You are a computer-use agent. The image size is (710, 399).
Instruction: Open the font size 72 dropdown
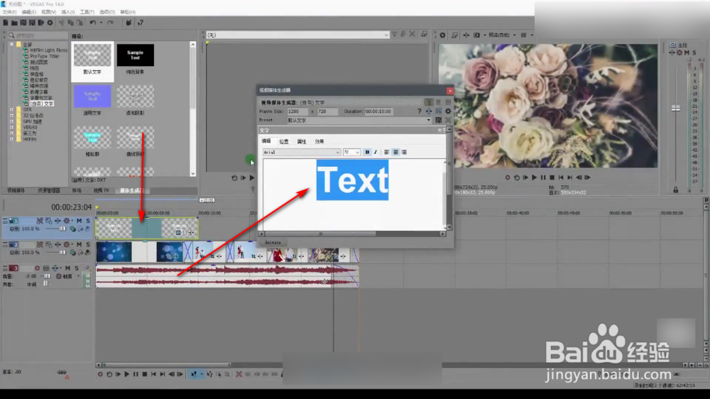tap(357, 153)
